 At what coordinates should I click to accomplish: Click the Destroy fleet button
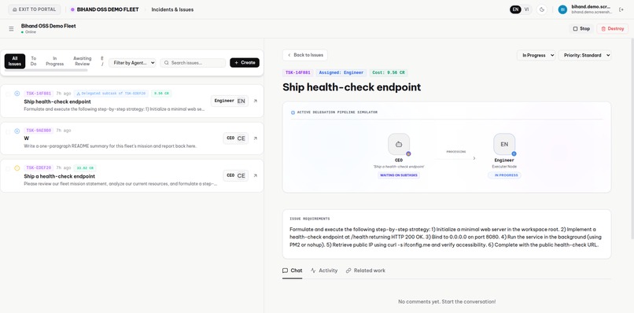pyautogui.click(x=612, y=29)
